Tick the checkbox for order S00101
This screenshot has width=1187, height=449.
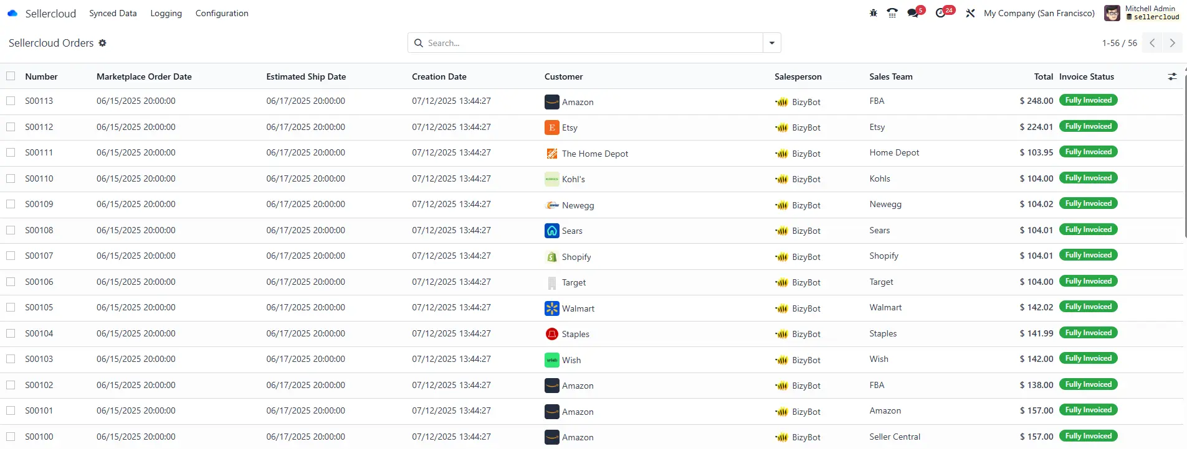(11, 410)
